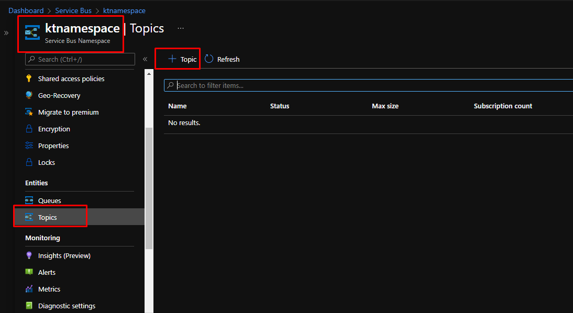Click the Search to filter items field
Screen dimensions: 573x313
tap(367, 86)
